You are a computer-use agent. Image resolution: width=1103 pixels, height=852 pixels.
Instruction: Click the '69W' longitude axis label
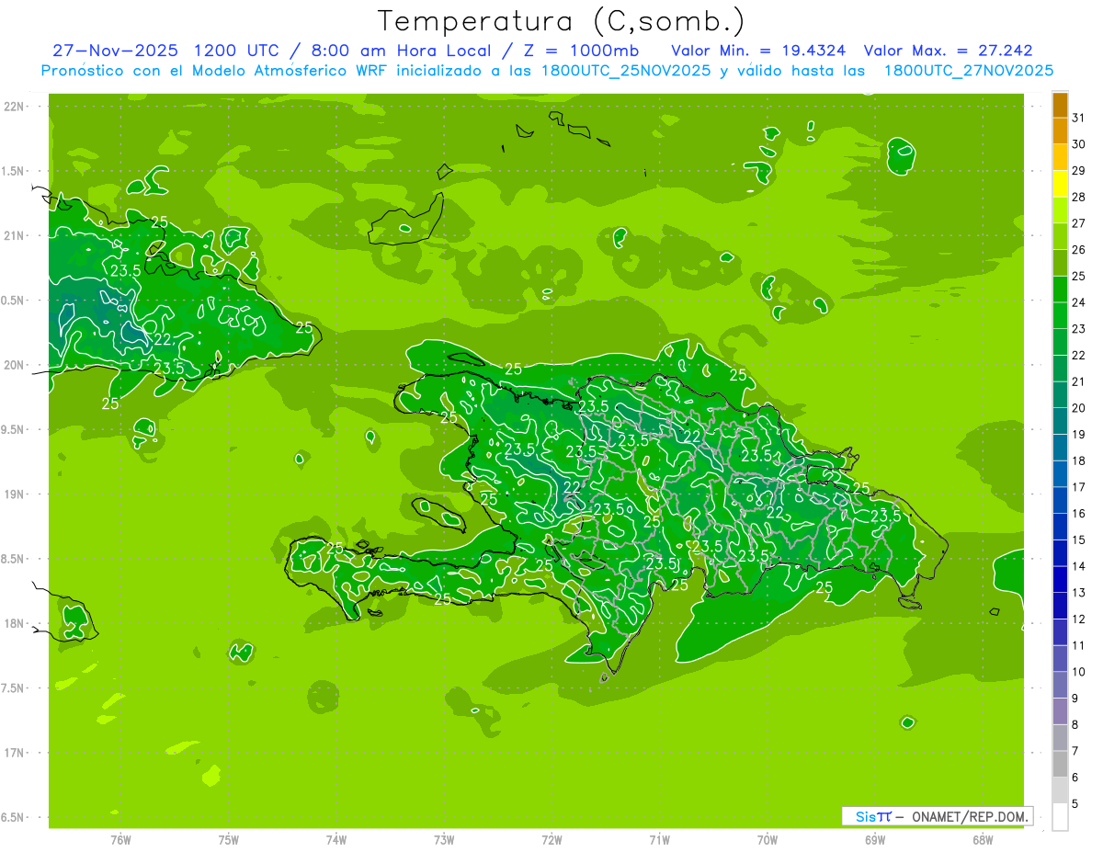(x=875, y=839)
